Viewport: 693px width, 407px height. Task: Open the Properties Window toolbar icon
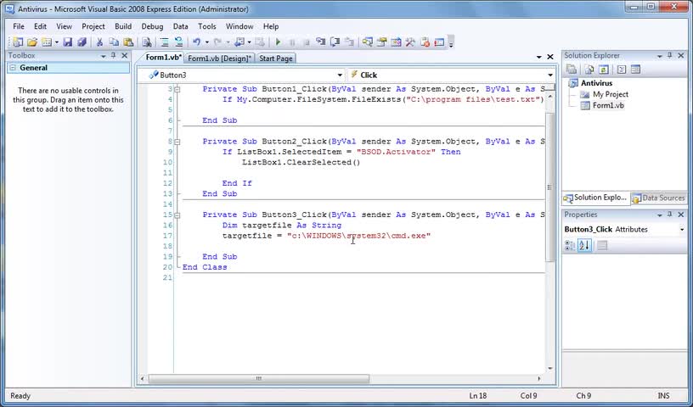click(381, 42)
